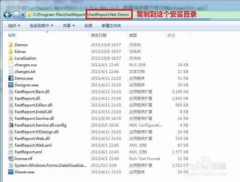Click the Rich Text Format type cell
Image resolution: width=240 pixels, height=182 pixels.
click(x=145, y=158)
